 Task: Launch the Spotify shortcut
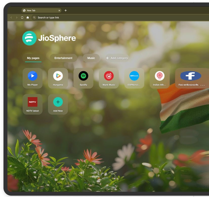pyautogui.click(x=83, y=78)
